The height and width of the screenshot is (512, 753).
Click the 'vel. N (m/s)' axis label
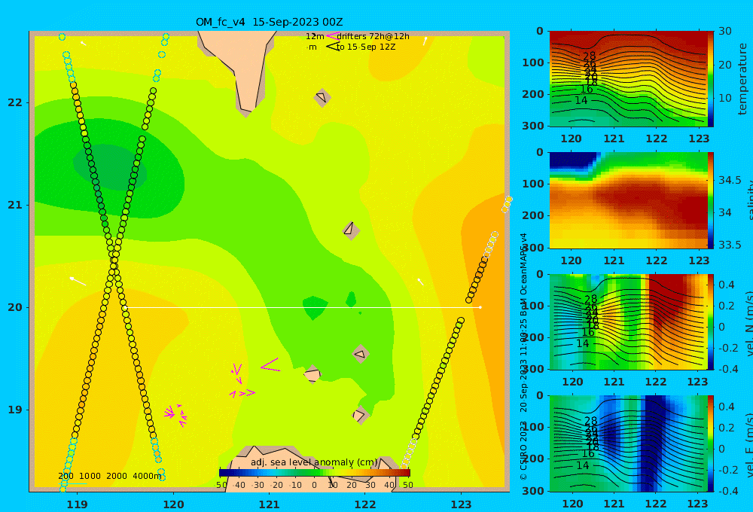748,323
